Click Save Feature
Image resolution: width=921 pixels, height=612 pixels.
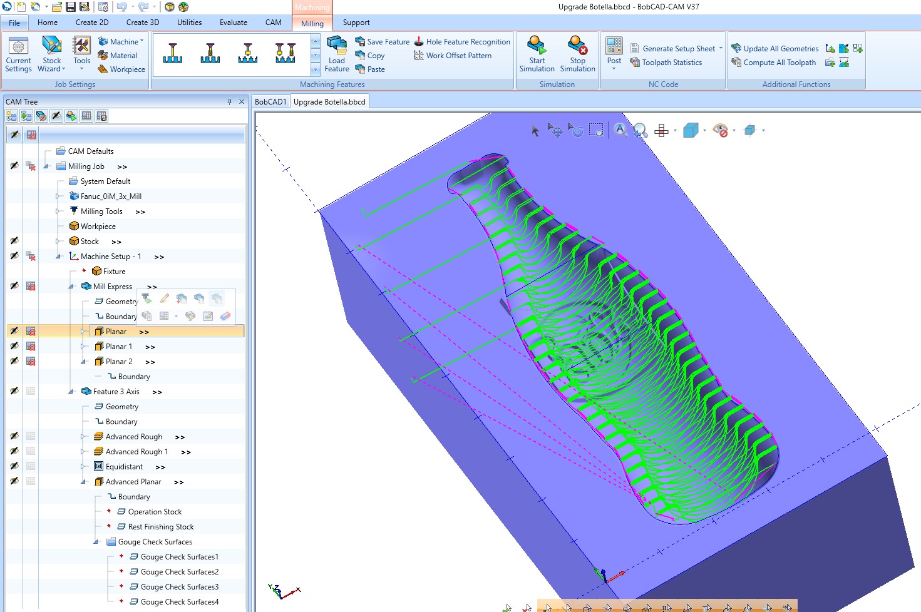pos(382,42)
